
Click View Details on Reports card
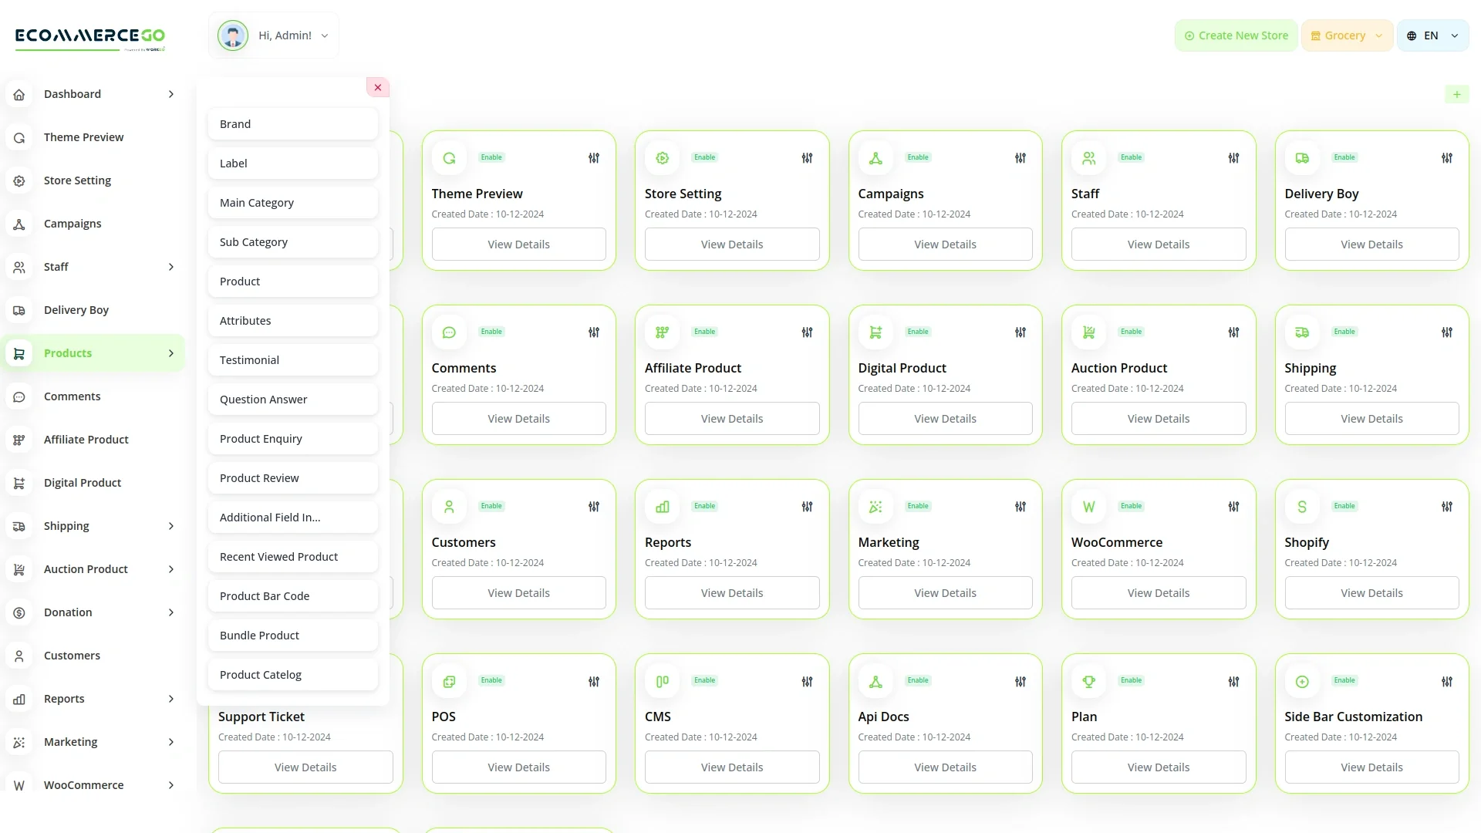point(731,593)
